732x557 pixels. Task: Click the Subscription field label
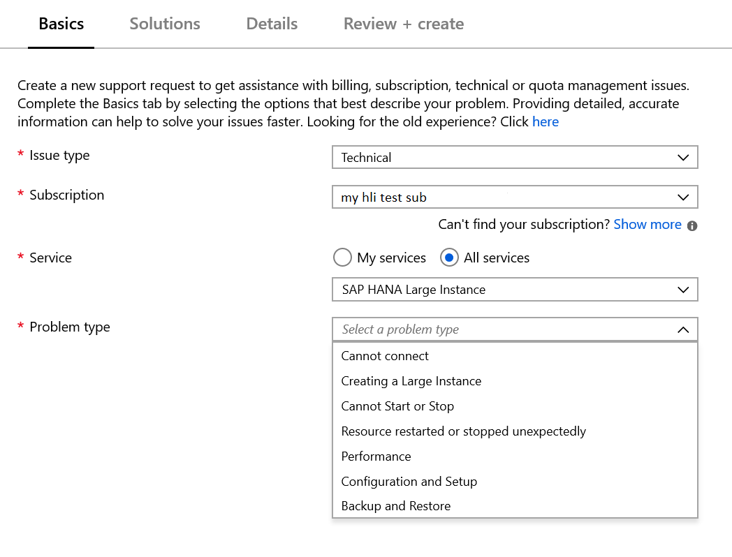[x=67, y=195]
